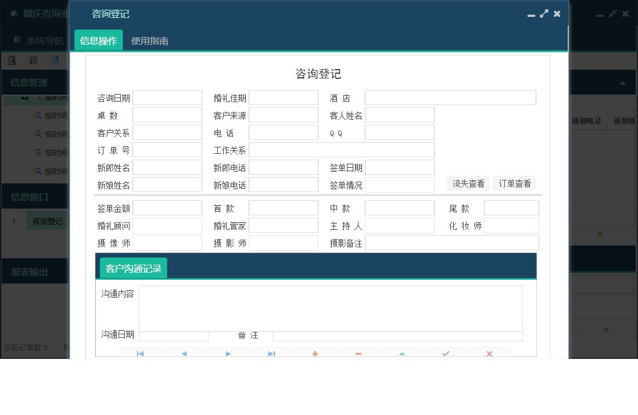The height and width of the screenshot is (415, 638).
Task: Open the search magnifier icon in the toolbar
Action: pyautogui.click(x=12, y=60)
